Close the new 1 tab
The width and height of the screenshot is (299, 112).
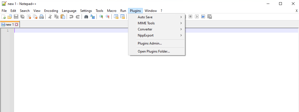point(16,24)
